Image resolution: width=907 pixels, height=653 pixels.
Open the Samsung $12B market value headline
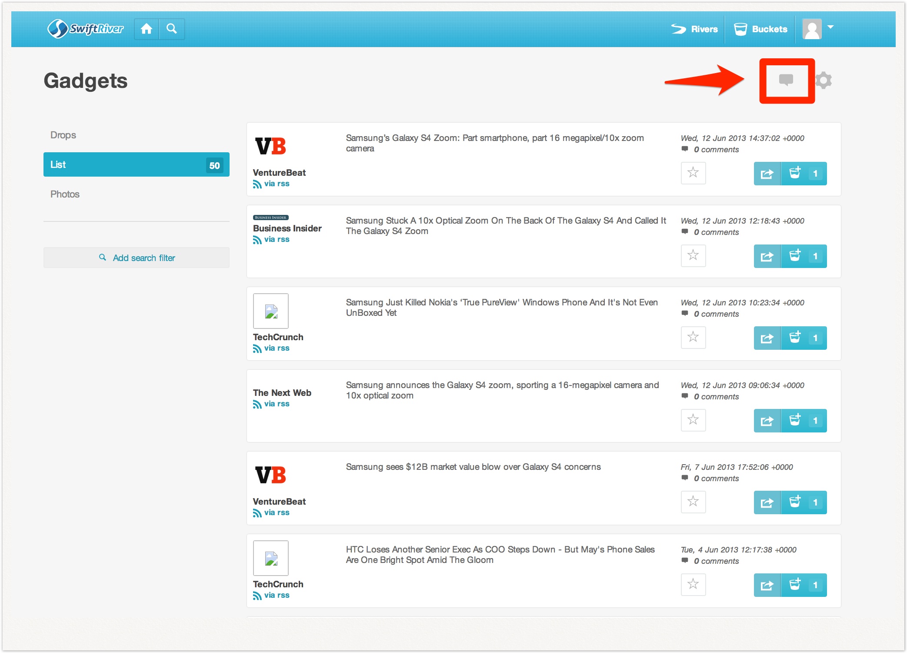click(473, 467)
